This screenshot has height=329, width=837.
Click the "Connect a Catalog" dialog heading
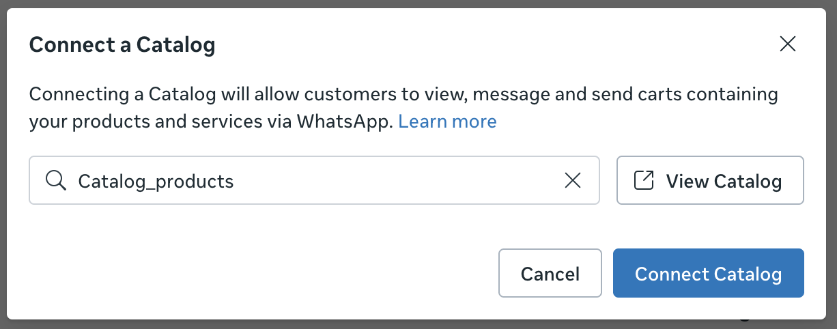click(x=122, y=45)
